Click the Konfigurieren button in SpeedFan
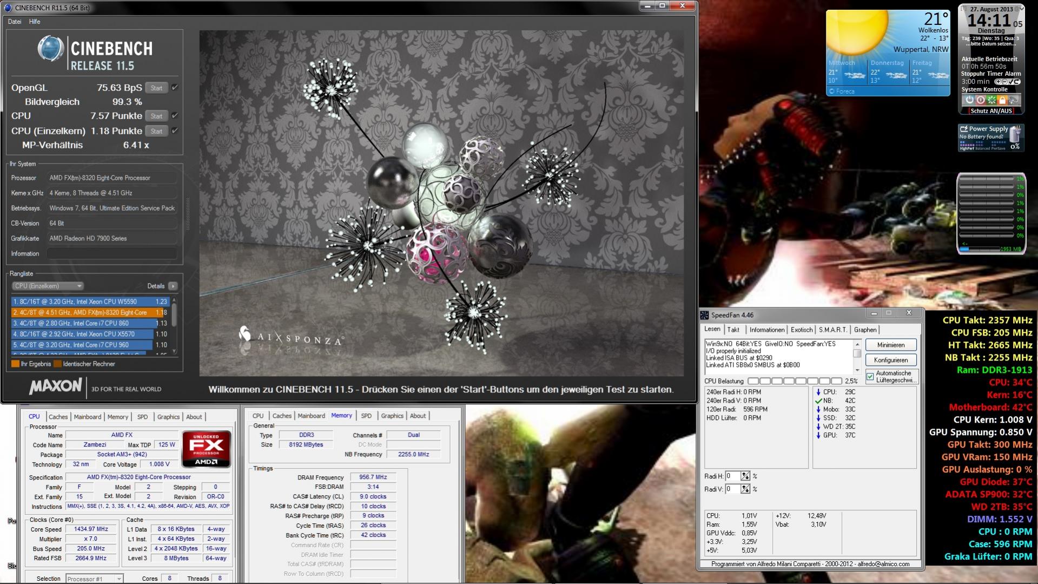This screenshot has height=584, width=1038. pyautogui.click(x=890, y=360)
